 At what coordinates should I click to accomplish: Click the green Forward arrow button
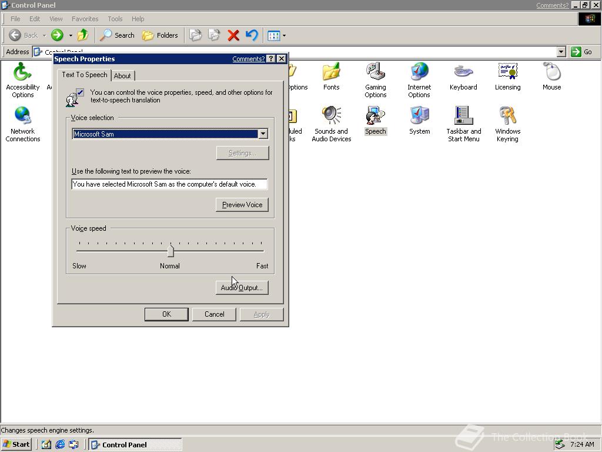point(57,35)
